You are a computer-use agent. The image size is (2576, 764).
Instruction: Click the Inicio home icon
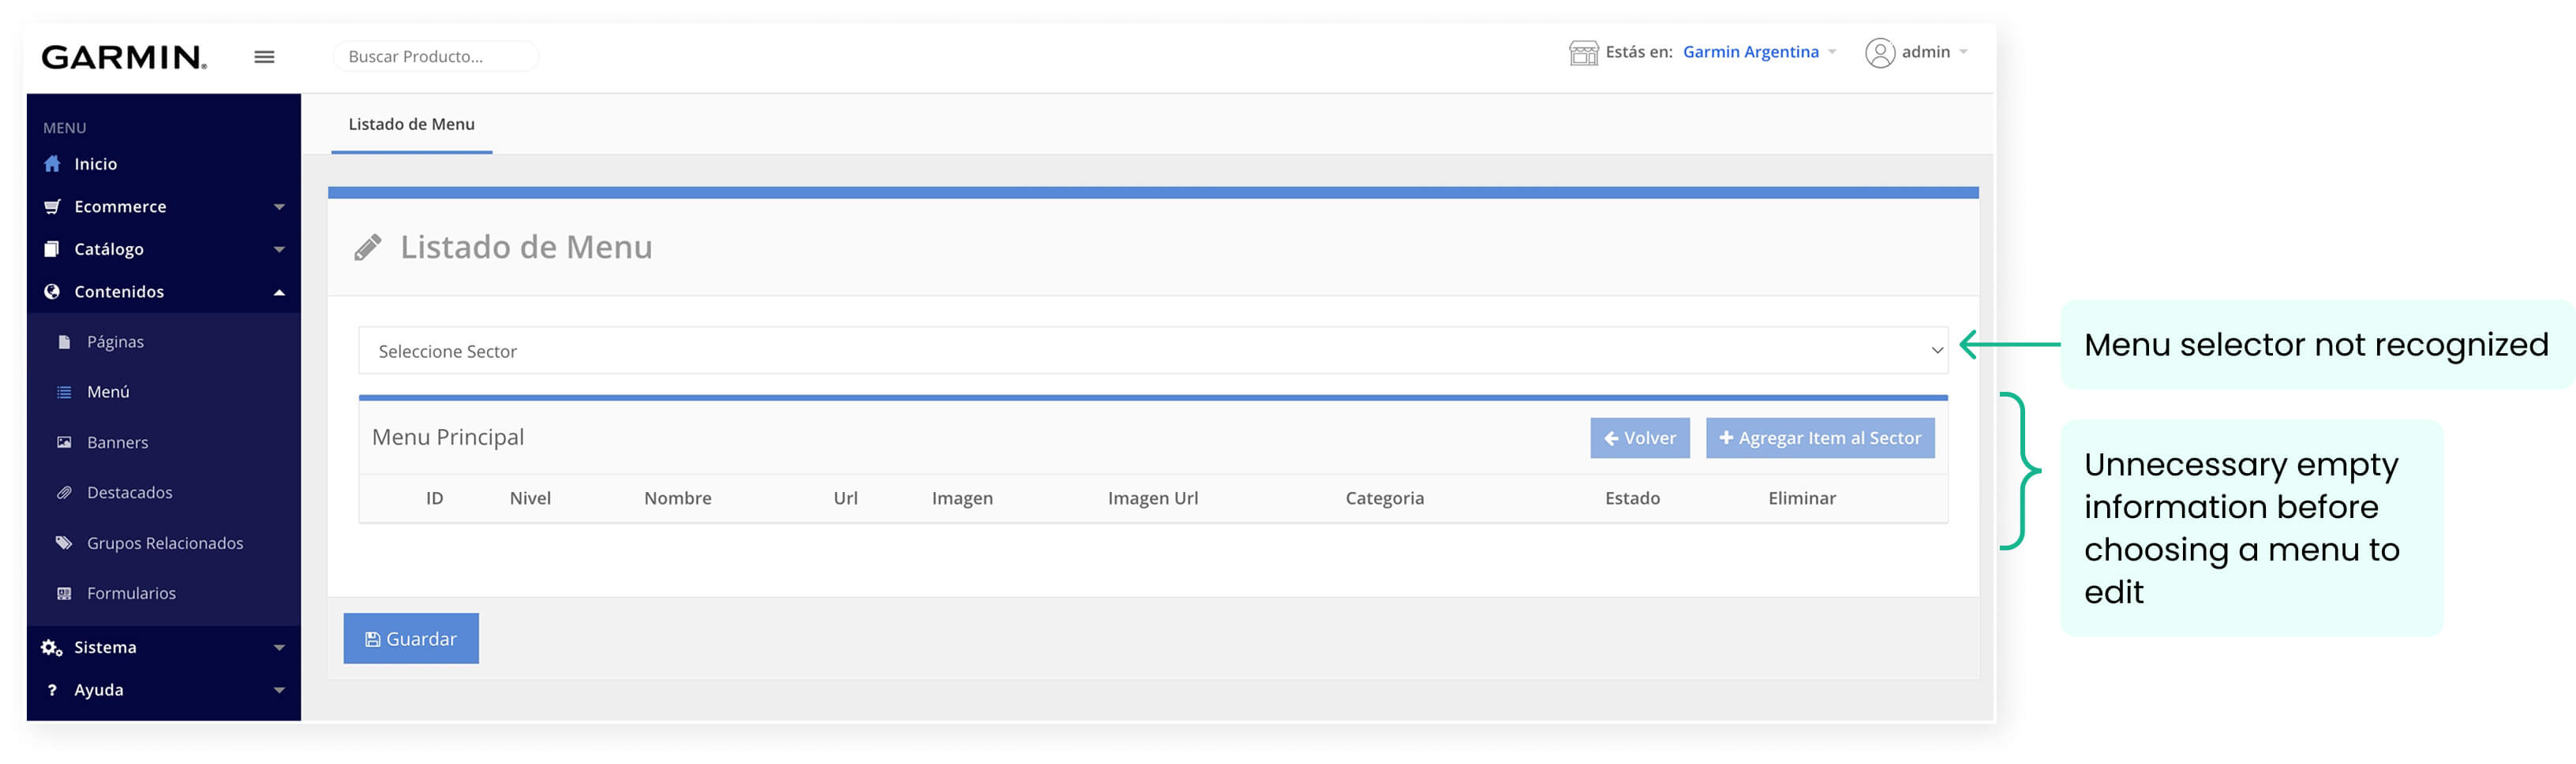click(x=52, y=164)
